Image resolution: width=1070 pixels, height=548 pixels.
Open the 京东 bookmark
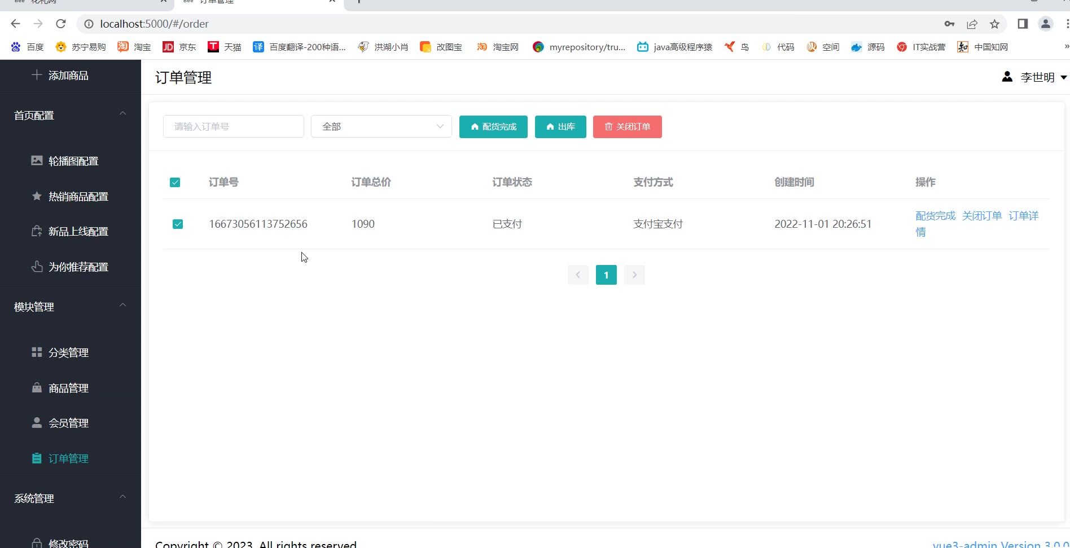(x=179, y=47)
